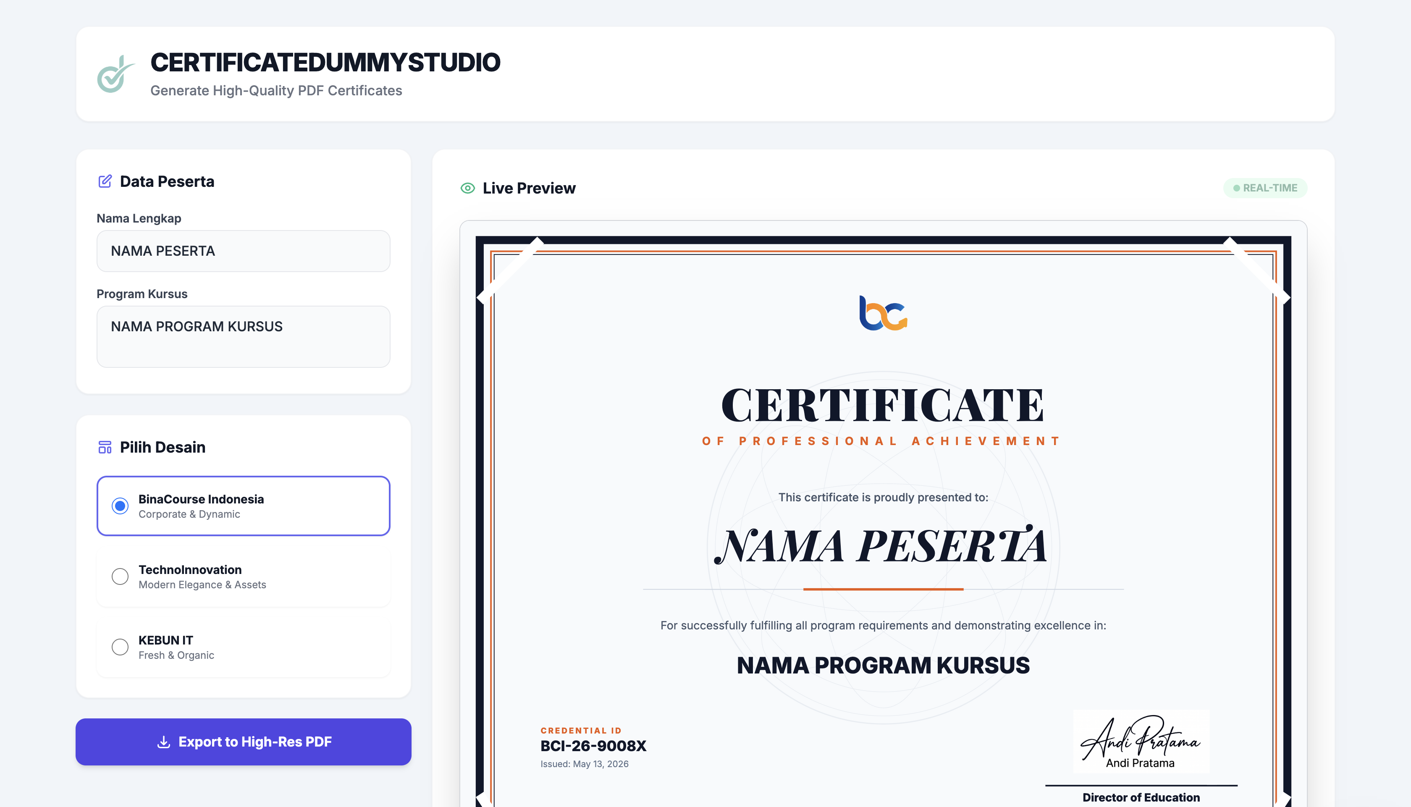Click the CertificateDummyStudio checkmark logo
Screen dimensions: 1411x807
pyautogui.click(x=116, y=74)
